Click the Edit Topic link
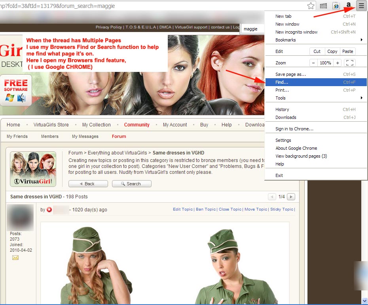This screenshot has height=305, width=368. pos(182,209)
